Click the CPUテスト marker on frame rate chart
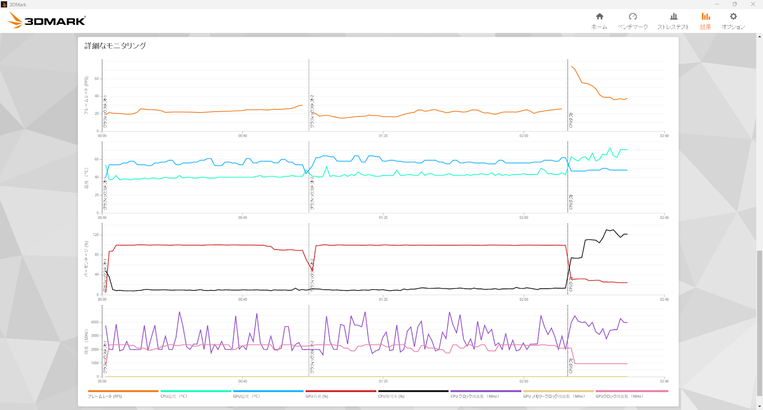The height and width of the screenshot is (410, 763). (571, 121)
